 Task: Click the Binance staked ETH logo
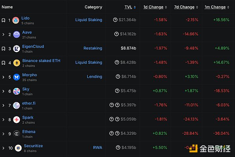(16, 63)
